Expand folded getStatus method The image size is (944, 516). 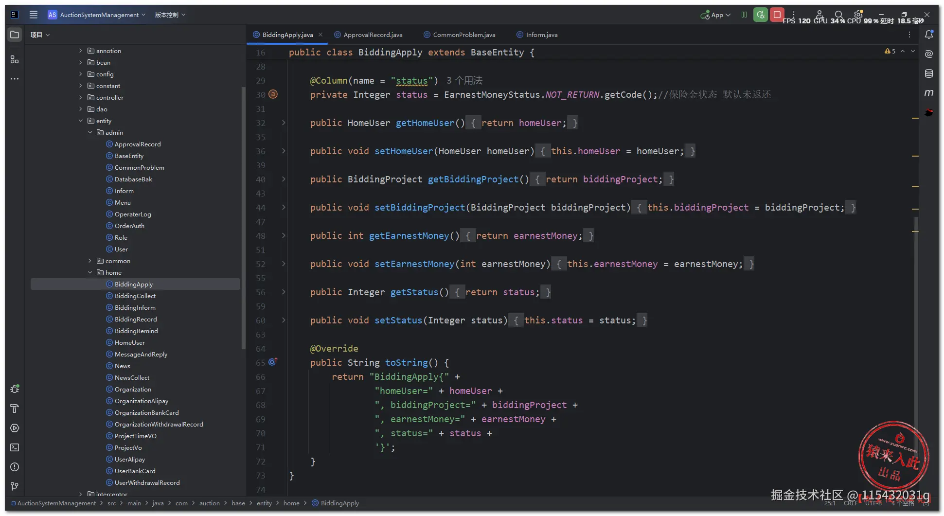[284, 292]
